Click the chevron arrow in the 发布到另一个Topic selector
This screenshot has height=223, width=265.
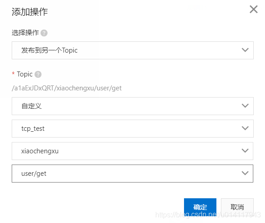click(x=245, y=50)
